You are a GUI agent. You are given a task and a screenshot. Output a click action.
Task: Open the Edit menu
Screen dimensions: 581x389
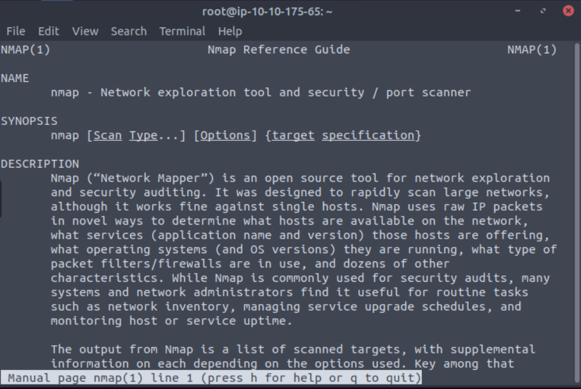click(49, 31)
